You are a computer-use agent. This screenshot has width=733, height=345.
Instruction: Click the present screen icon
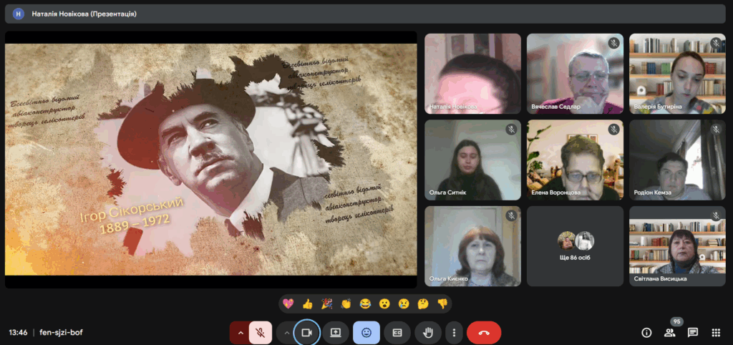(336, 333)
